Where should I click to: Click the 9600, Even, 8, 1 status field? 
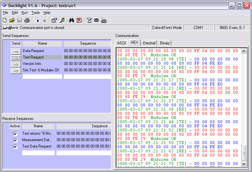232,28
